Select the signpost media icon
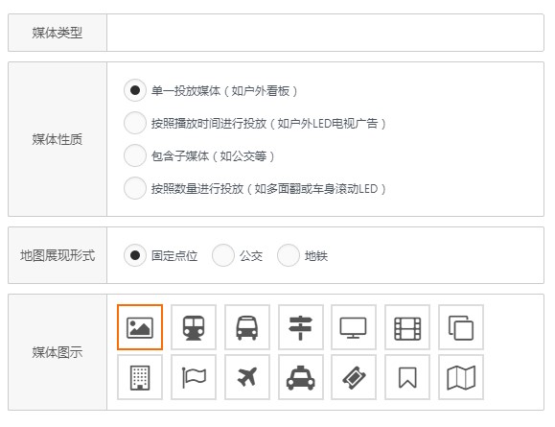This screenshot has width=555, height=427. tap(301, 327)
